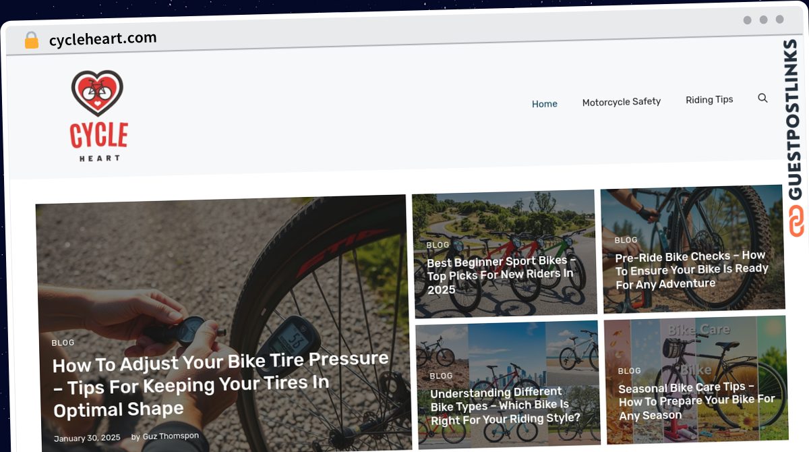The width and height of the screenshot is (809, 452).
Task: Open the Understanding Different Bike Types post
Action: 506,405
